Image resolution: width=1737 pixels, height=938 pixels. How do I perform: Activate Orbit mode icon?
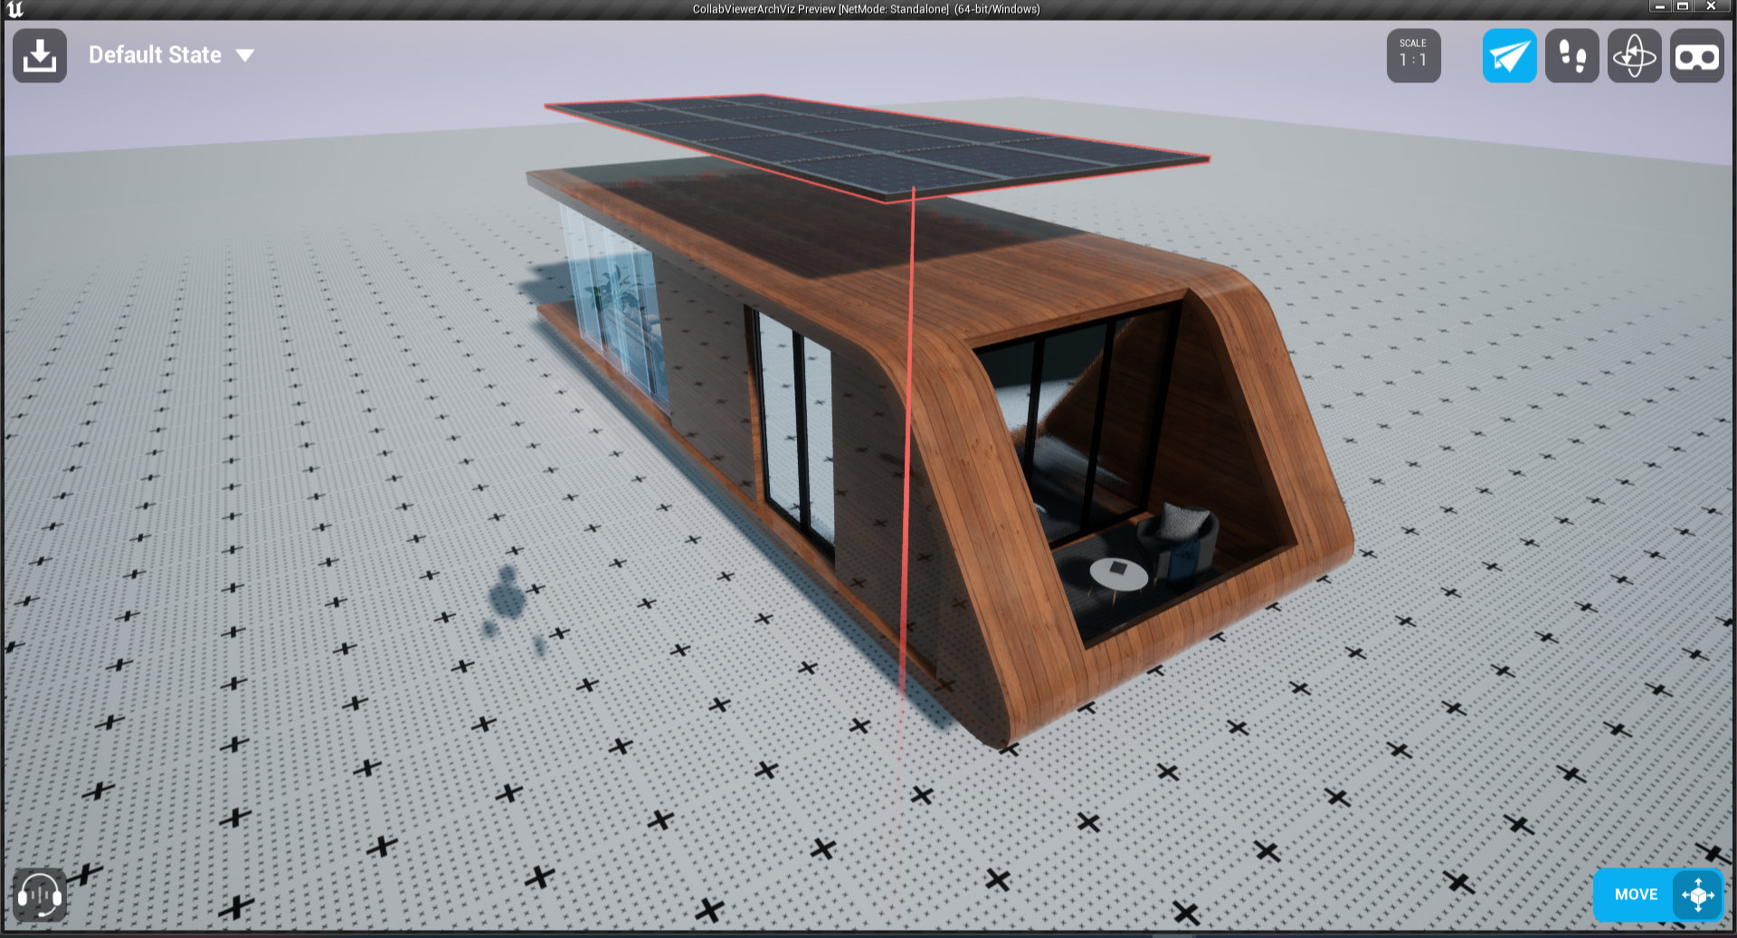click(1634, 56)
